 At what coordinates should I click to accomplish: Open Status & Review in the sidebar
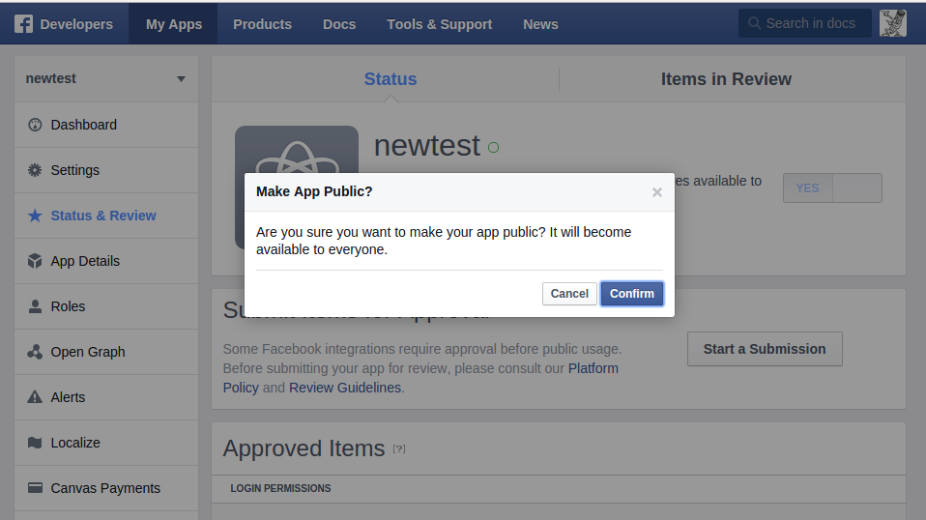point(106,216)
